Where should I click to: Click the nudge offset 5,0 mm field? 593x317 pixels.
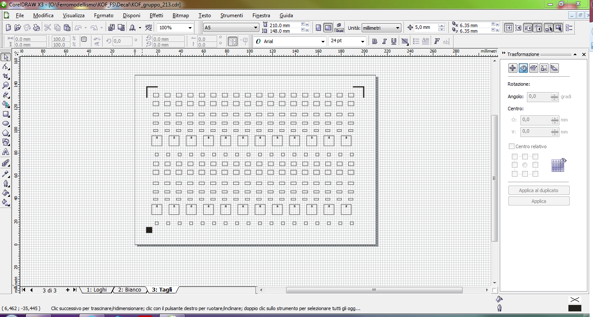[426, 28]
